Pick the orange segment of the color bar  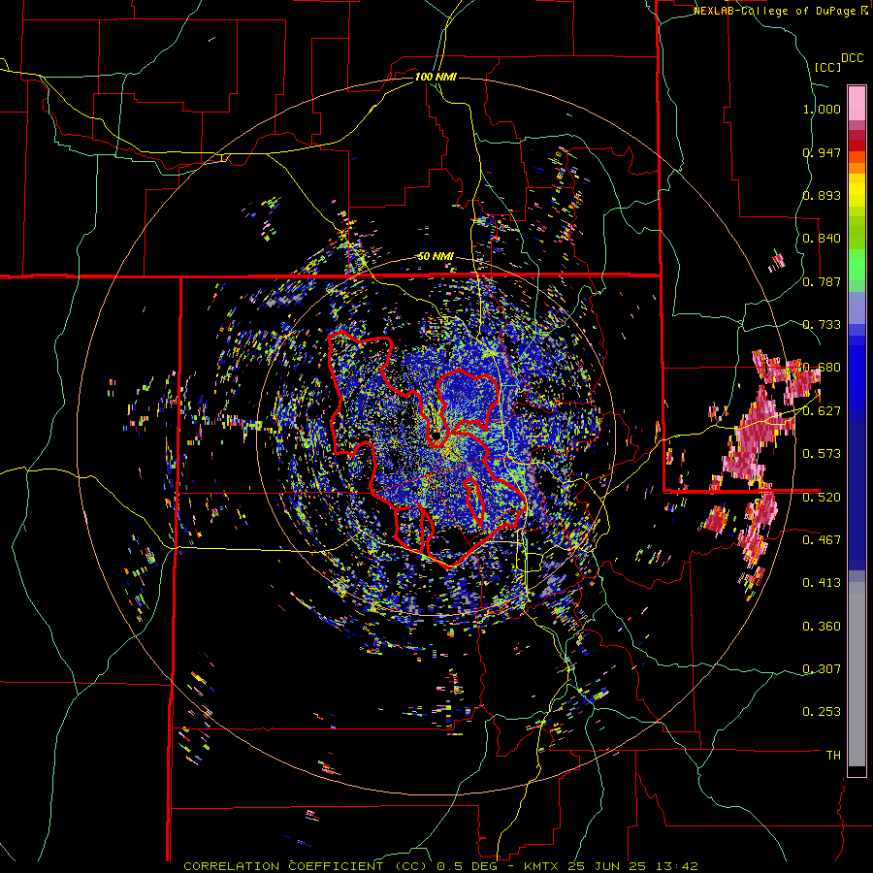click(857, 168)
